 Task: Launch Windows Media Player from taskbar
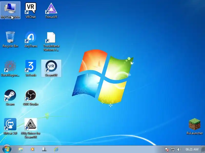(33, 149)
